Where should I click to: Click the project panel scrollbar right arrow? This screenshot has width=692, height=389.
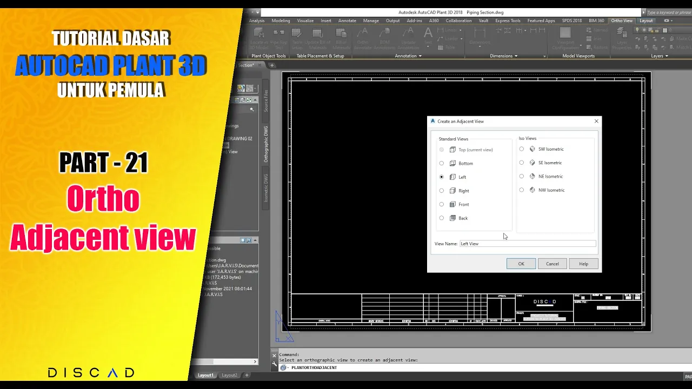click(255, 361)
